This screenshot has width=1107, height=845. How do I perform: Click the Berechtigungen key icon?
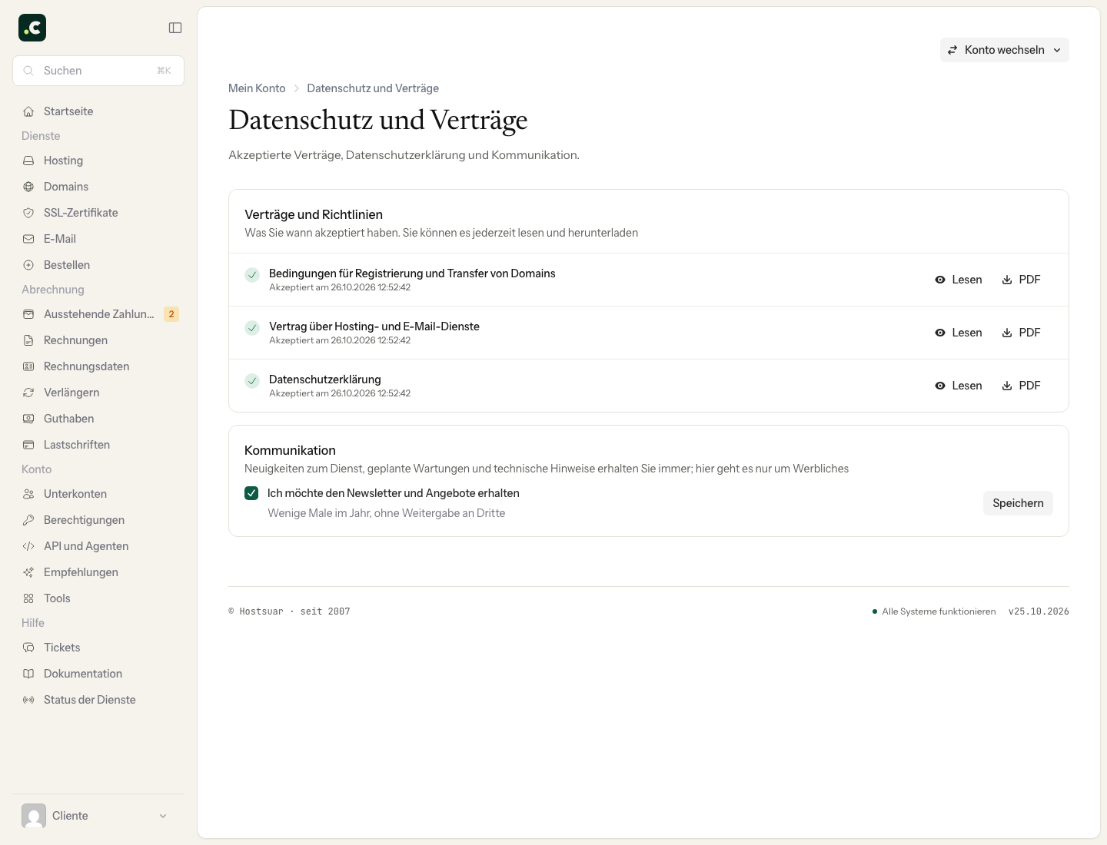(x=28, y=520)
